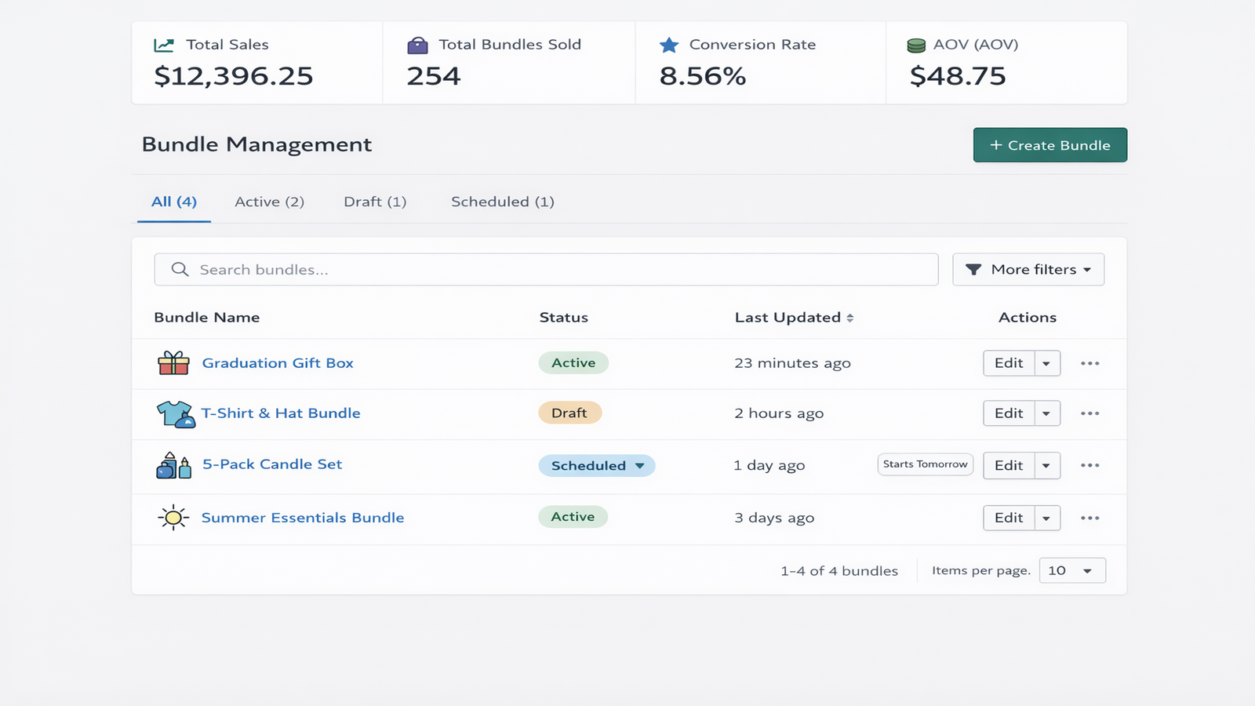Image resolution: width=1255 pixels, height=706 pixels.
Task: Open the Graduation Gift Box link
Action: pyautogui.click(x=278, y=363)
